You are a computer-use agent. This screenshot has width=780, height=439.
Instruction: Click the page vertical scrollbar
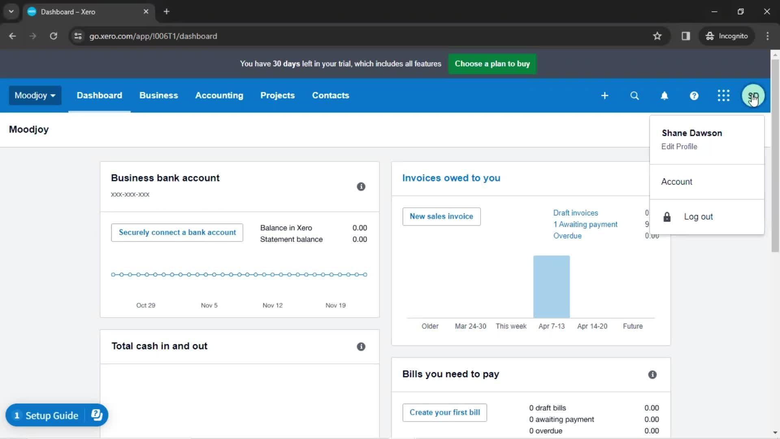[x=775, y=156]
